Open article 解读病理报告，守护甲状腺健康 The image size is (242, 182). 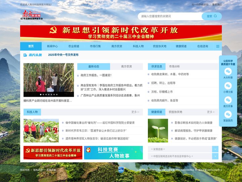click(194, 131)
